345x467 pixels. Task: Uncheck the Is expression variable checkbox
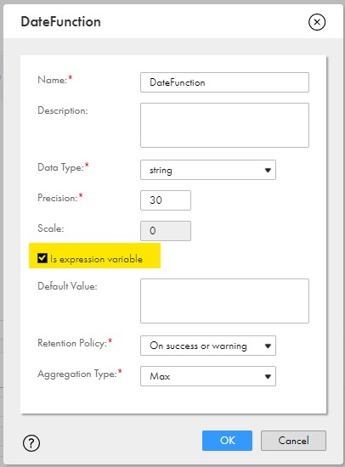click(x=42, y=258)
